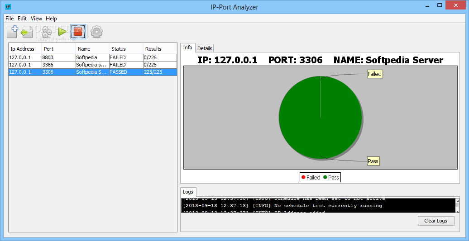Minimize the IP-Port Analyzer window

pos(426,5)
